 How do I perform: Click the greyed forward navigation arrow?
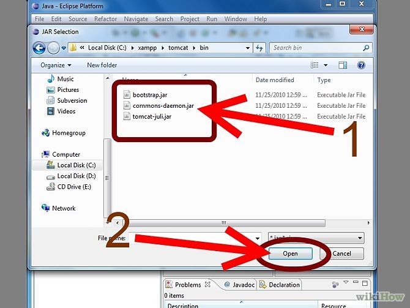[x=53, y=48]
